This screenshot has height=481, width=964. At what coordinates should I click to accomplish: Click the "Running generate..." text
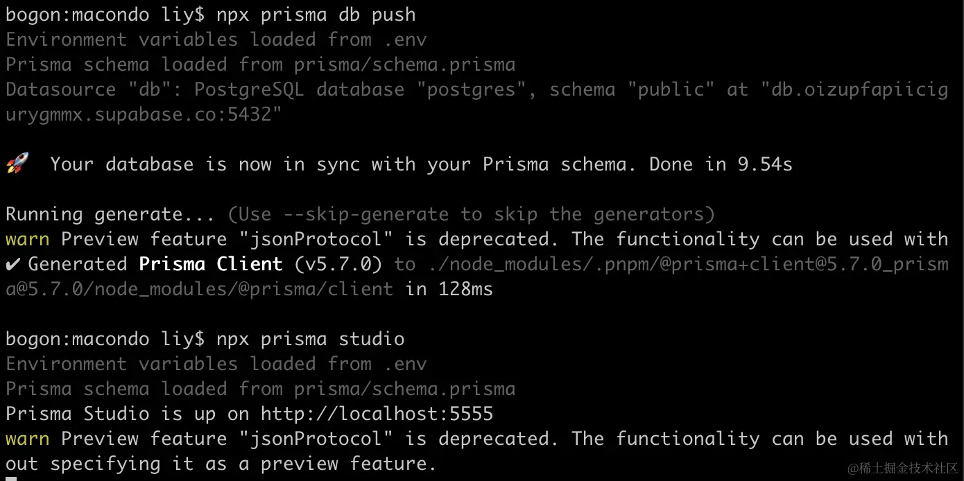click(x=110, y=214)
